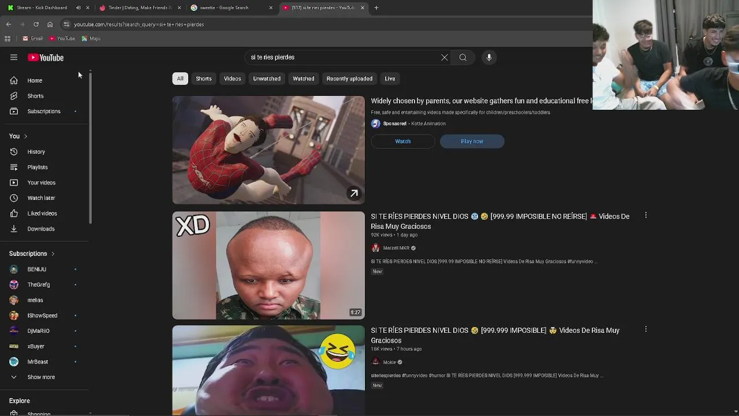The height and width of the screenshot is (416, 739).
Task: Open TheGrefg channel subscription
Action: [x=45, y=284]
